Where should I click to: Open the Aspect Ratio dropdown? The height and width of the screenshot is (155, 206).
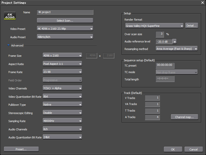62,64
